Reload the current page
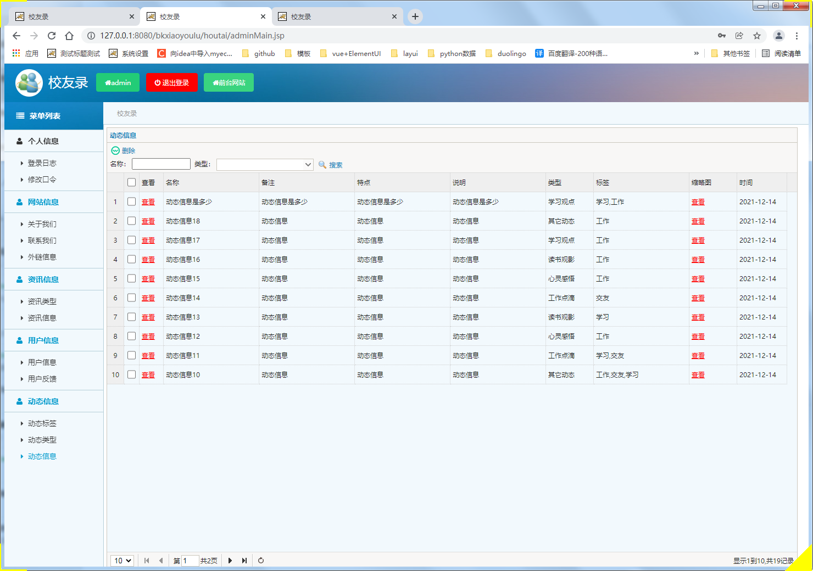This screenshot has width=813, height=571. pyautogui.click(x=52, y=36)
